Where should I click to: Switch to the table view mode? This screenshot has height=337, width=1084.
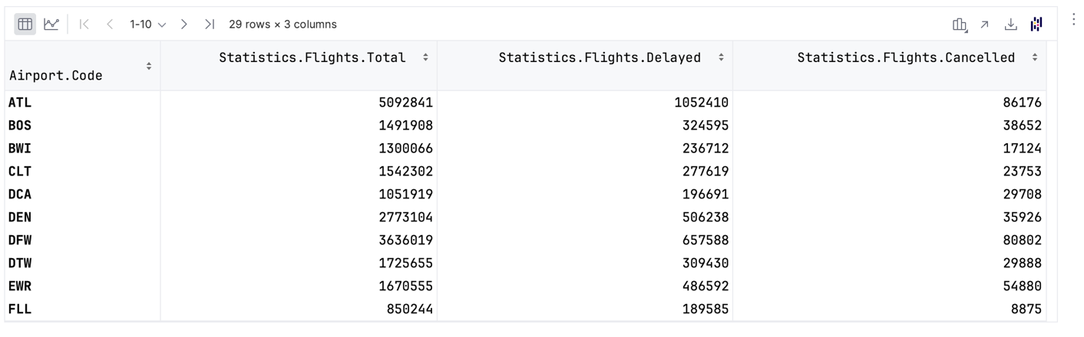tap(25, 25)
